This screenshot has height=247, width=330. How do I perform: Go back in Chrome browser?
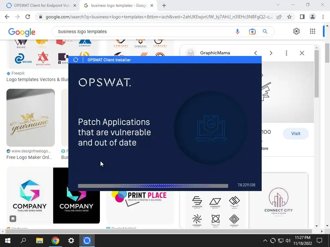(7, 17)
